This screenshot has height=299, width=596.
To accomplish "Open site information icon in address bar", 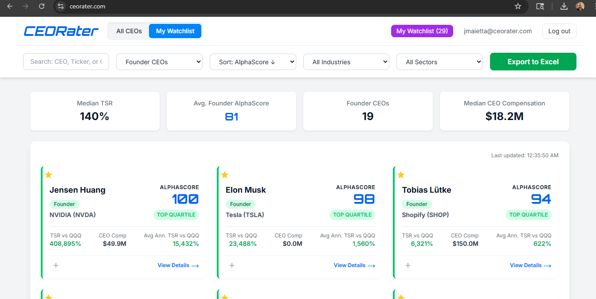I will pyautogui.click(x=61, y=6).
